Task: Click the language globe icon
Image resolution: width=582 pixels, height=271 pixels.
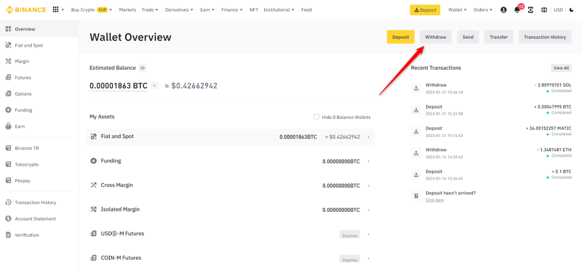Action: [544, 10]
